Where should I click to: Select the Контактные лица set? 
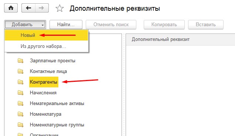(48, 71)
